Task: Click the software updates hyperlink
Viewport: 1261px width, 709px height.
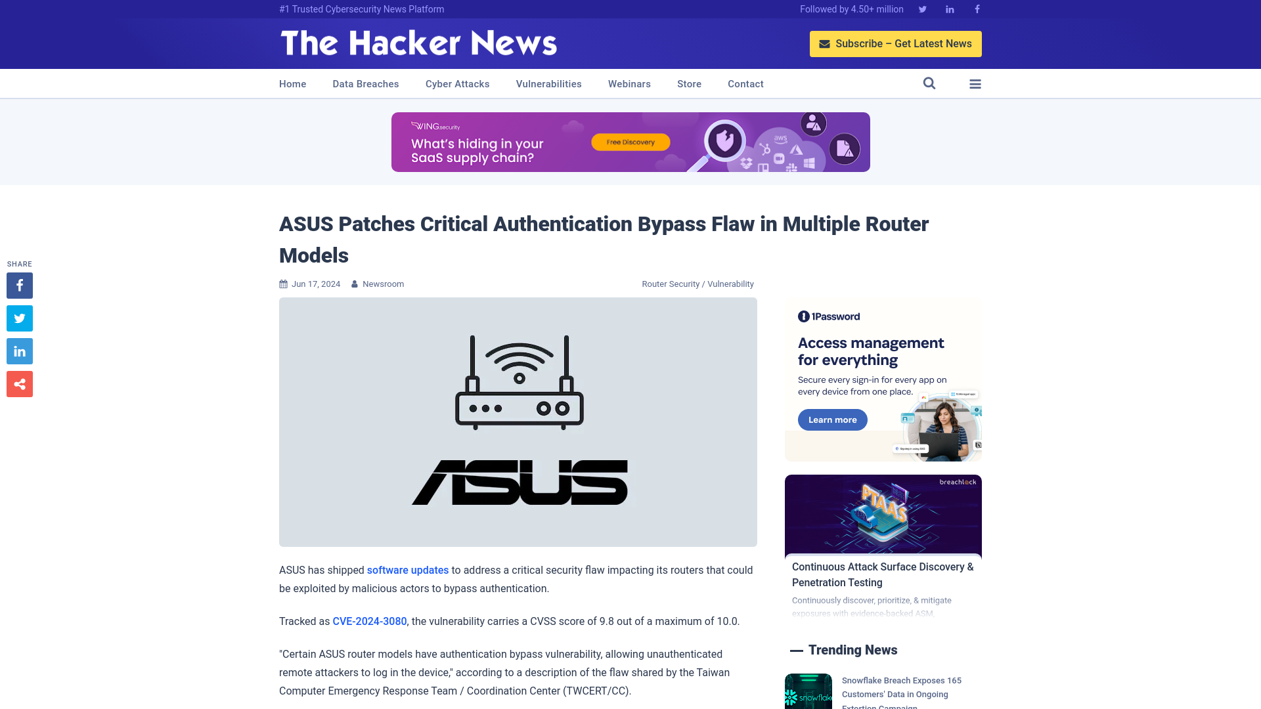Action: tap(407, 570)
